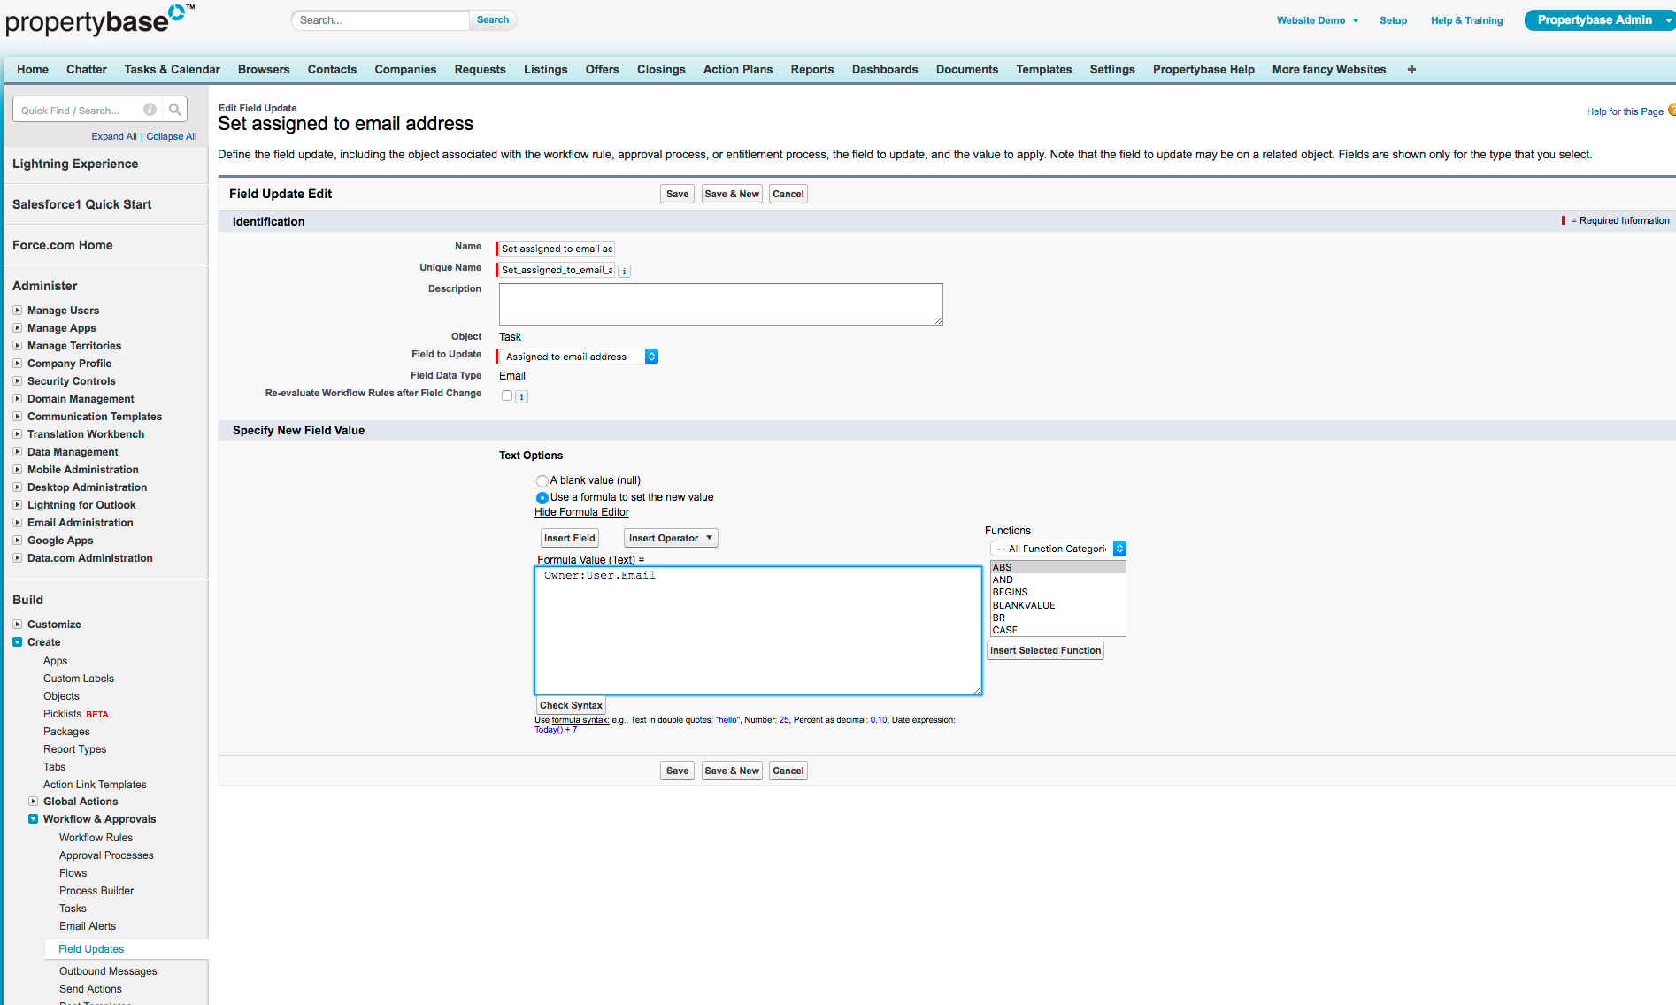
Task: Open the Website Demo app menu
Action: pyautogui.click(x=1317, y=20)
